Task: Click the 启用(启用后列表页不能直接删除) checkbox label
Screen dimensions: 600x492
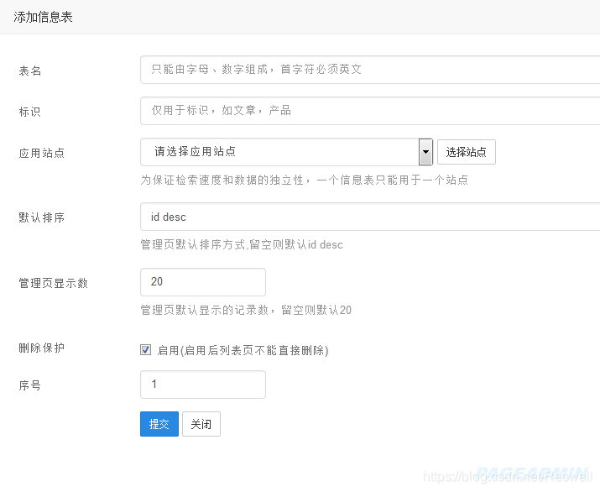Action: point(243,350)
